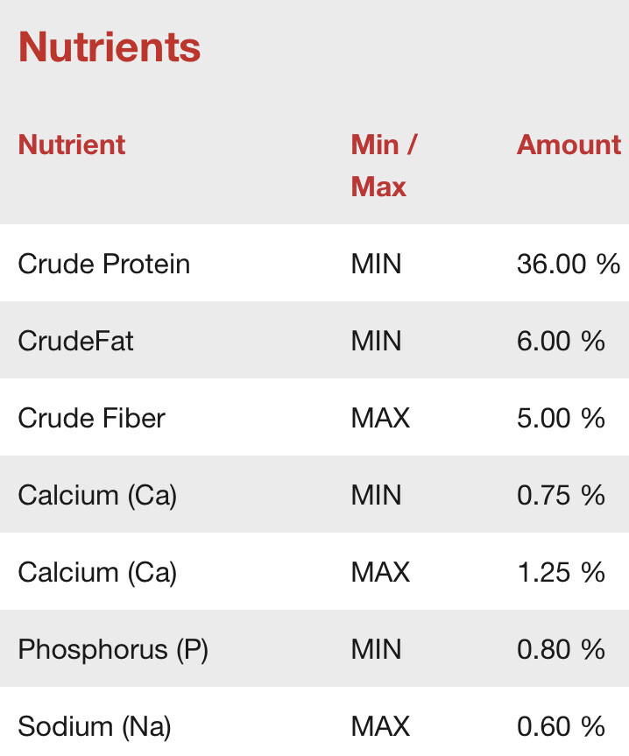
Task: Select the 6.00 % amount value
Action: click(x=561, y=341)
